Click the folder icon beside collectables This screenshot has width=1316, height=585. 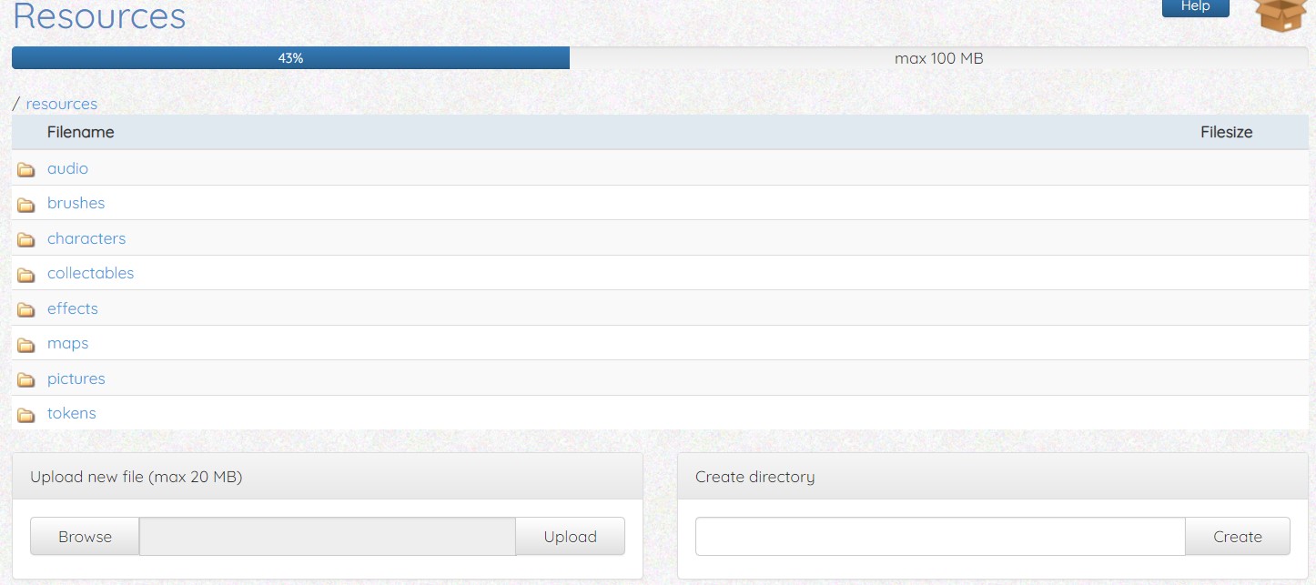click(x=26, y=274)
